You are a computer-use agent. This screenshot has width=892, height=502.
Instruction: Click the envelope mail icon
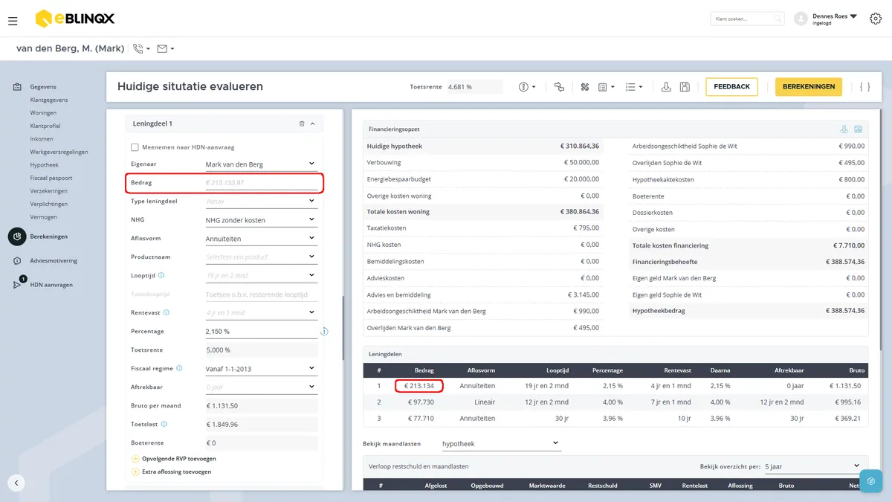(162, 49)
